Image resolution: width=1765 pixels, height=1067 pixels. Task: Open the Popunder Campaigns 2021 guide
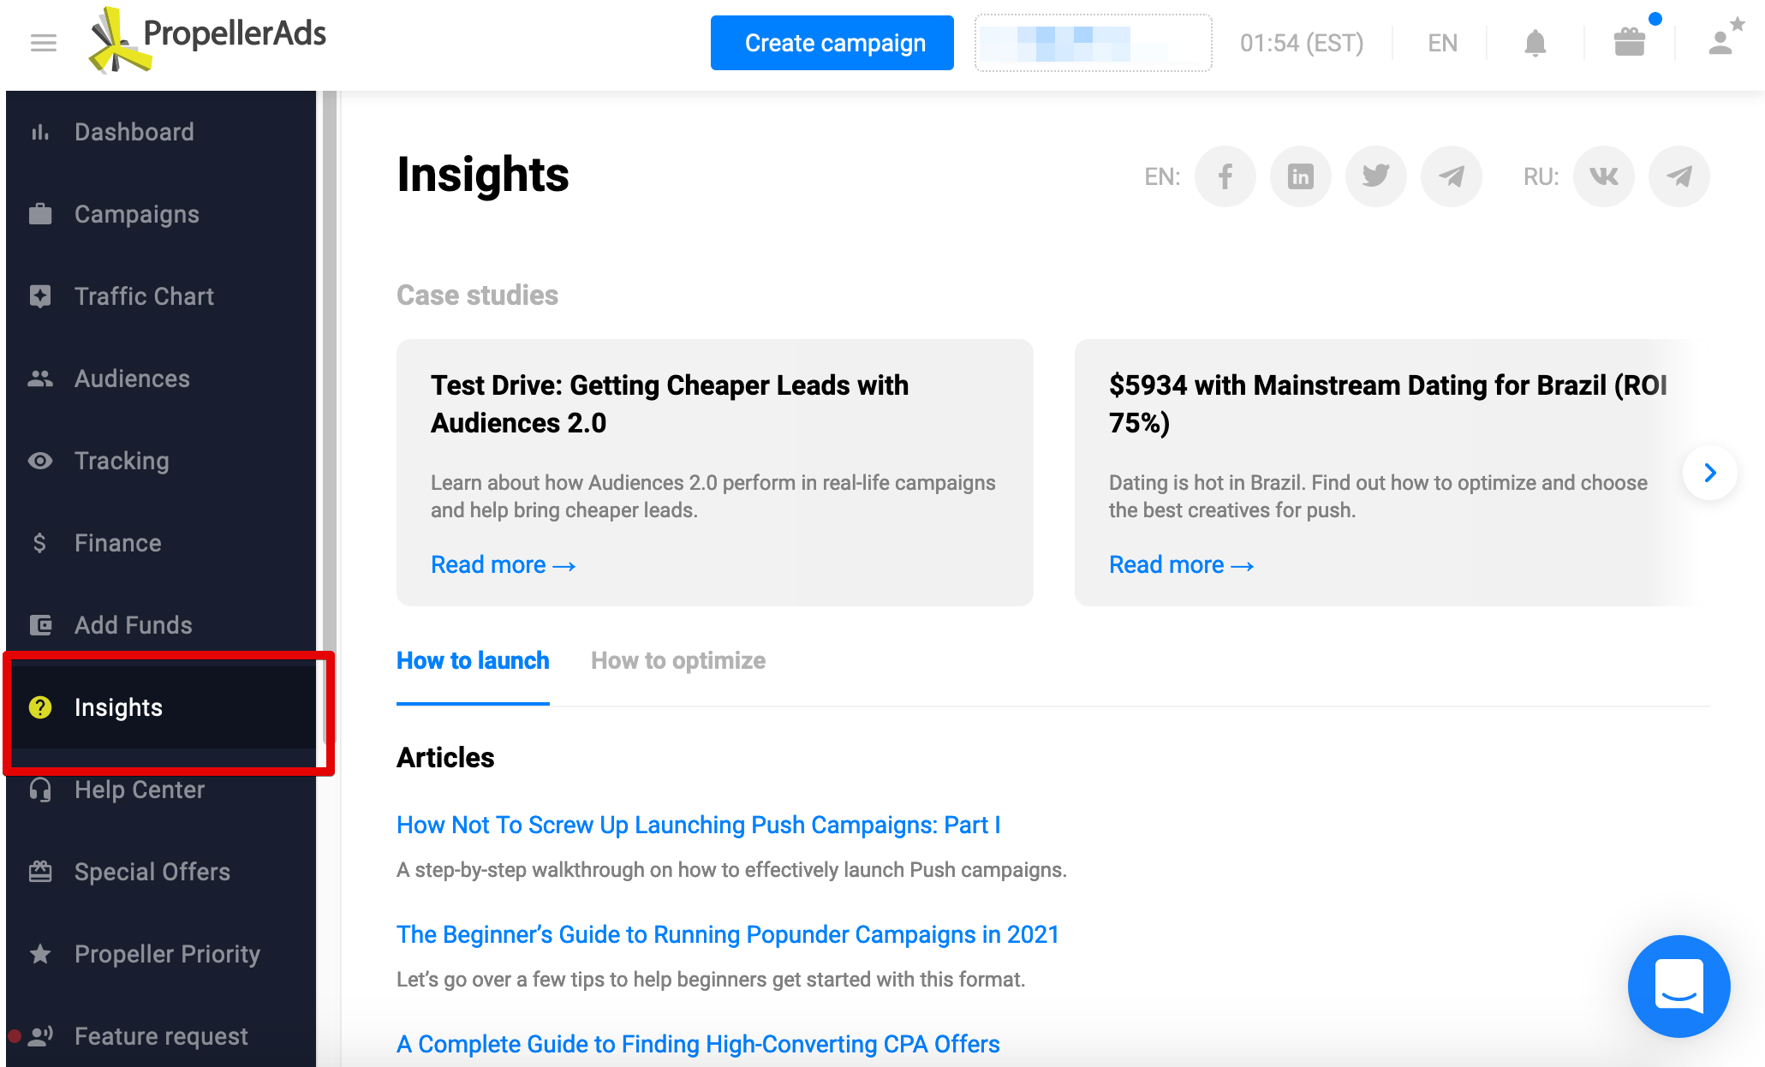click(x=728, y=934)
